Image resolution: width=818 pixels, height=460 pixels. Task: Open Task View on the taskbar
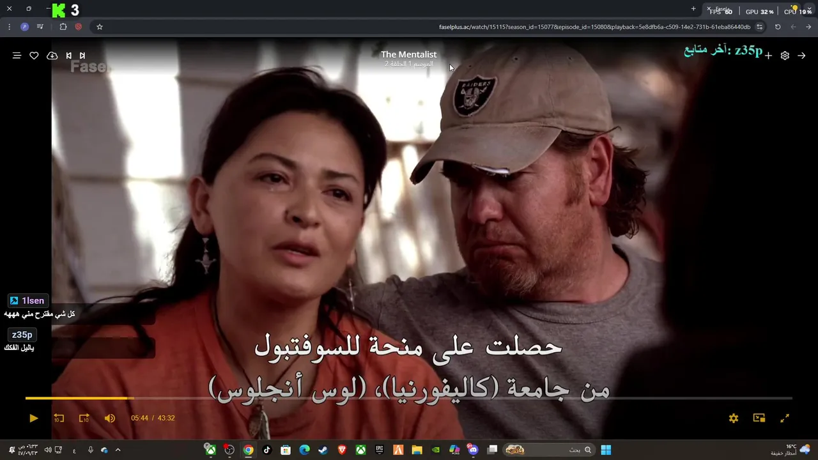tap(492, 450)
